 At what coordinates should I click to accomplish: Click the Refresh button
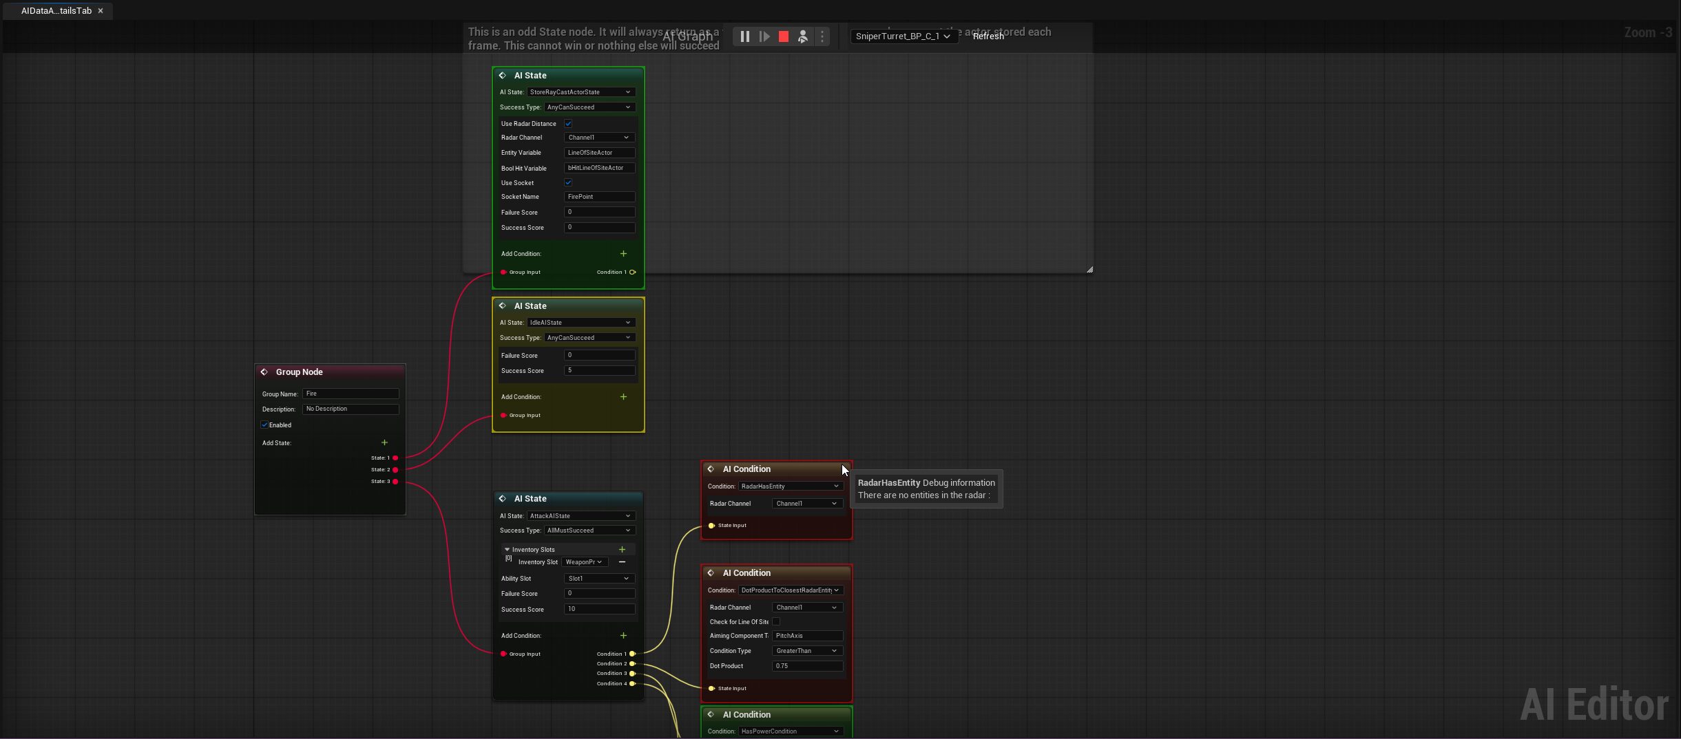(988, 36)
